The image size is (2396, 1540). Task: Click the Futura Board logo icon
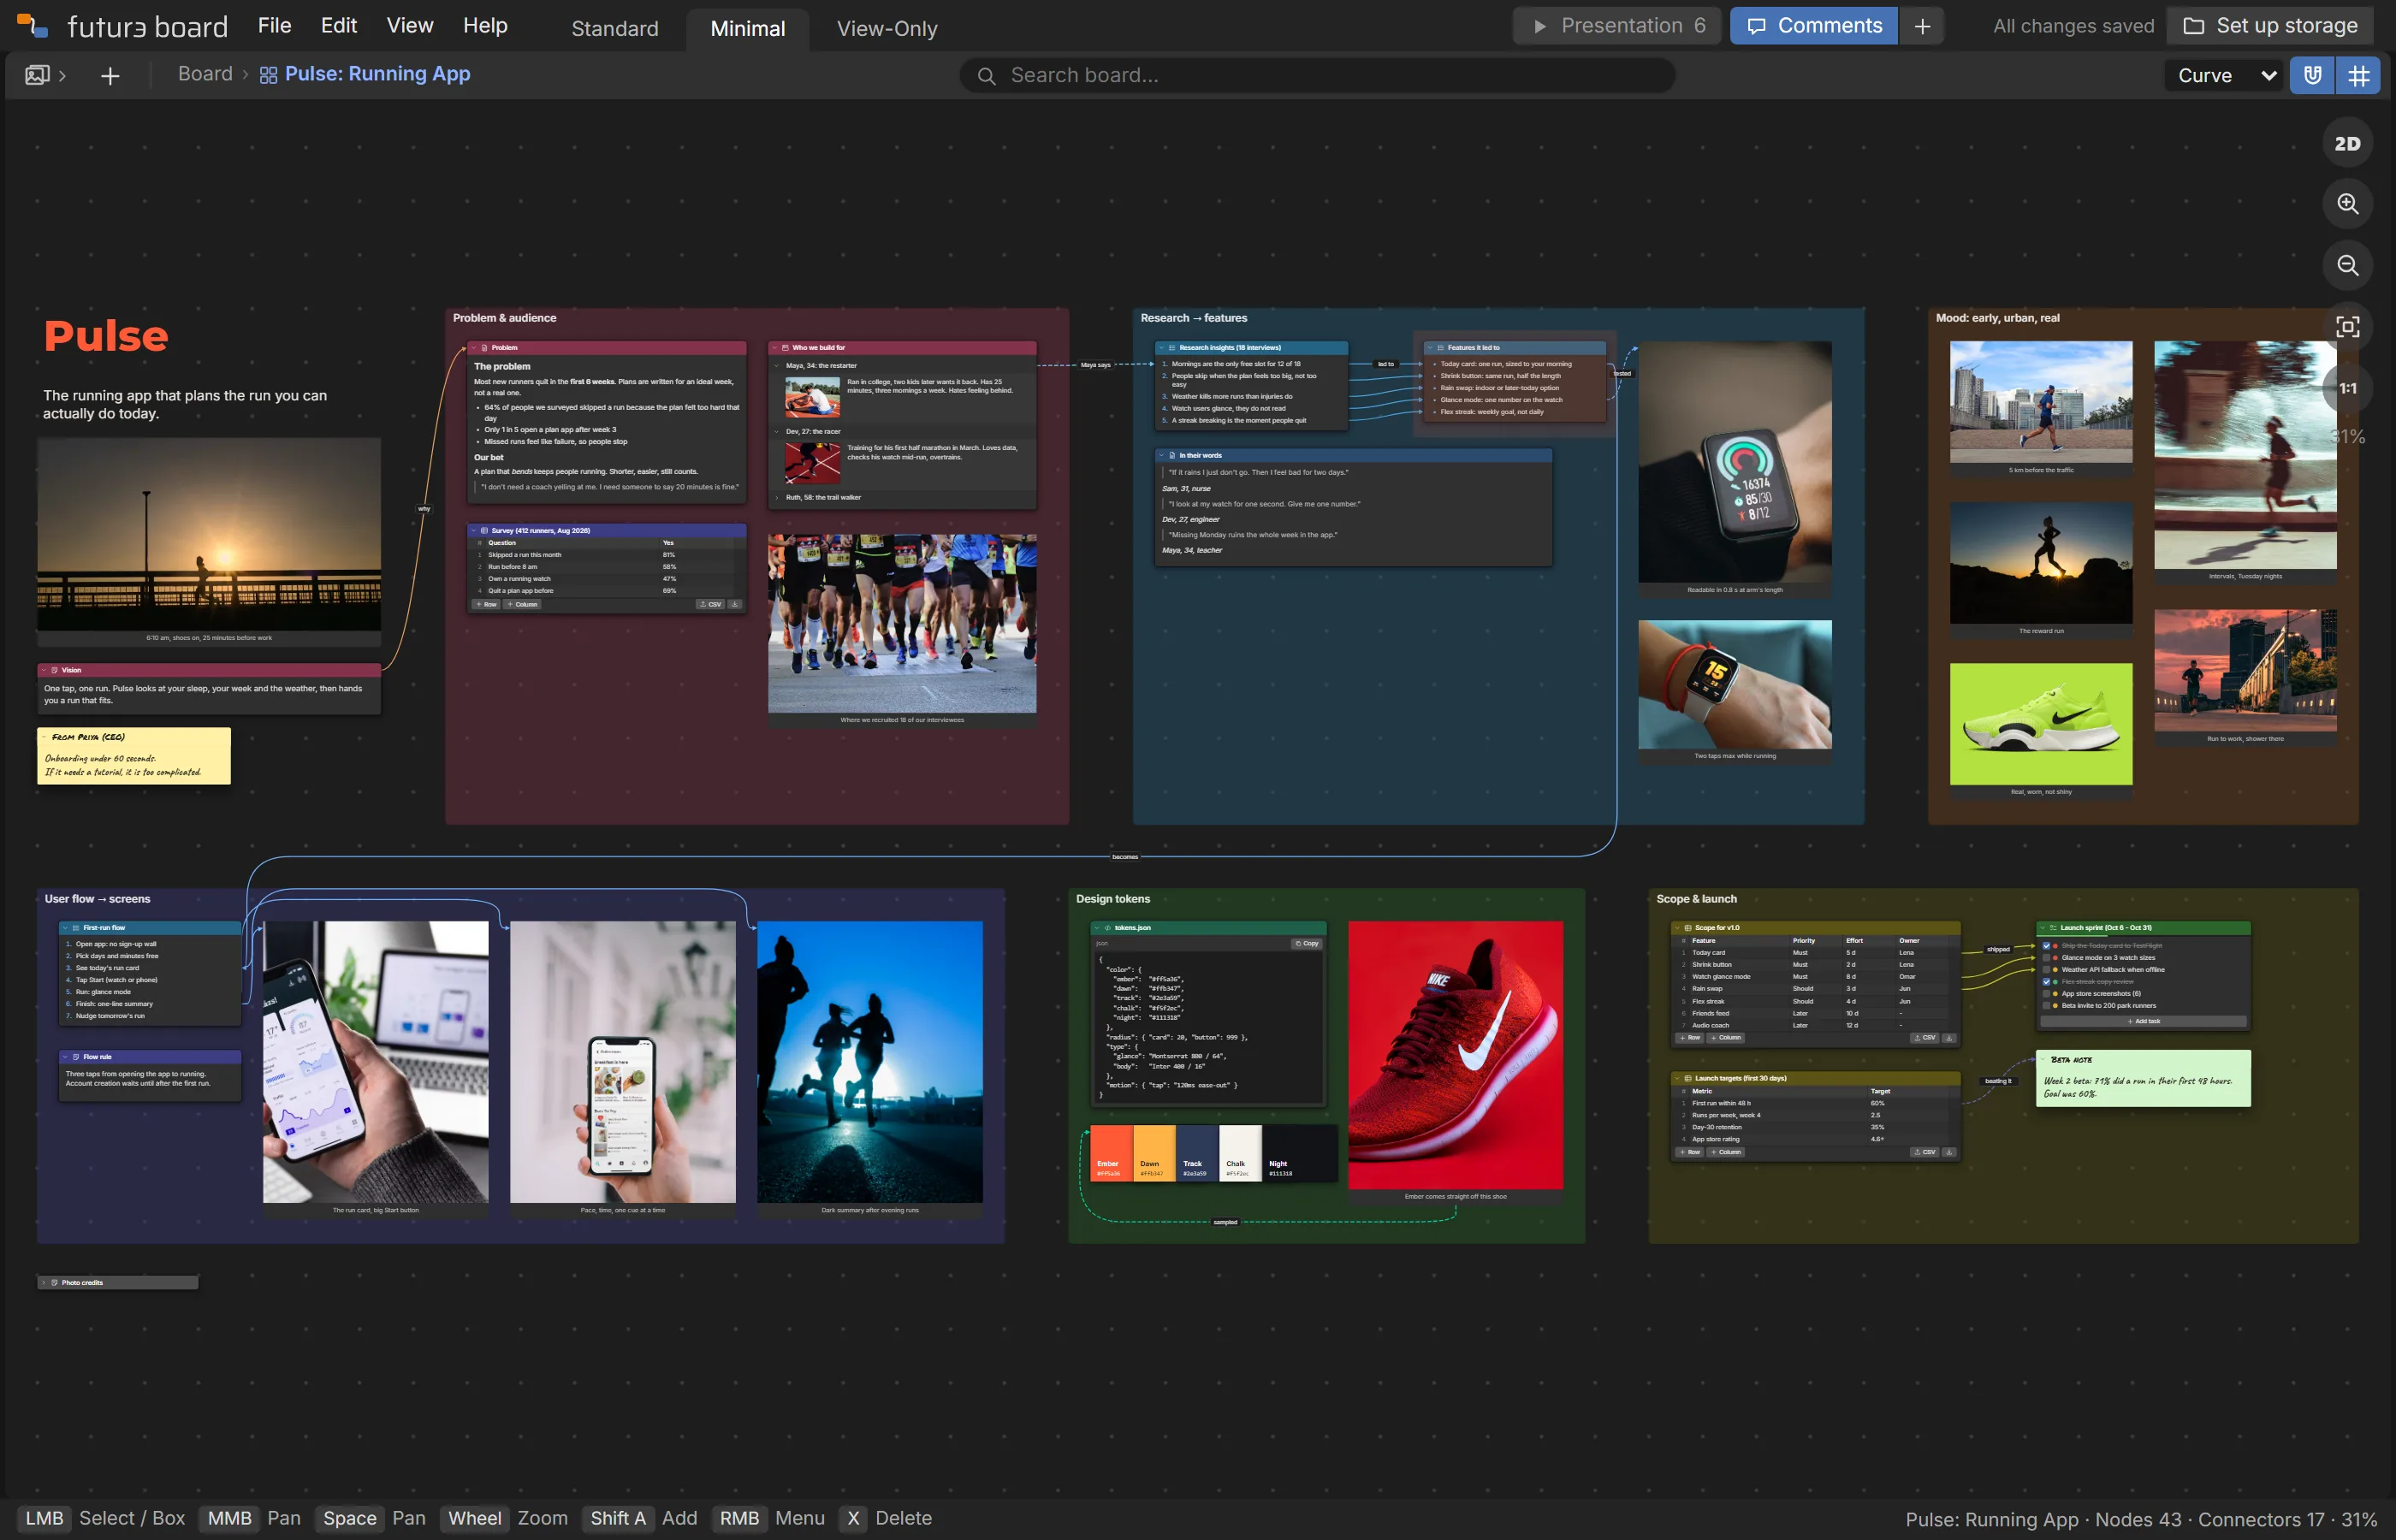(32, 26)
